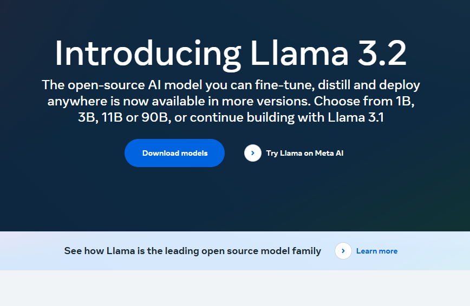The image size is (470, 306).
Task: Open the Try Llama on Meta AI link
Action: [x=304, y=153]
